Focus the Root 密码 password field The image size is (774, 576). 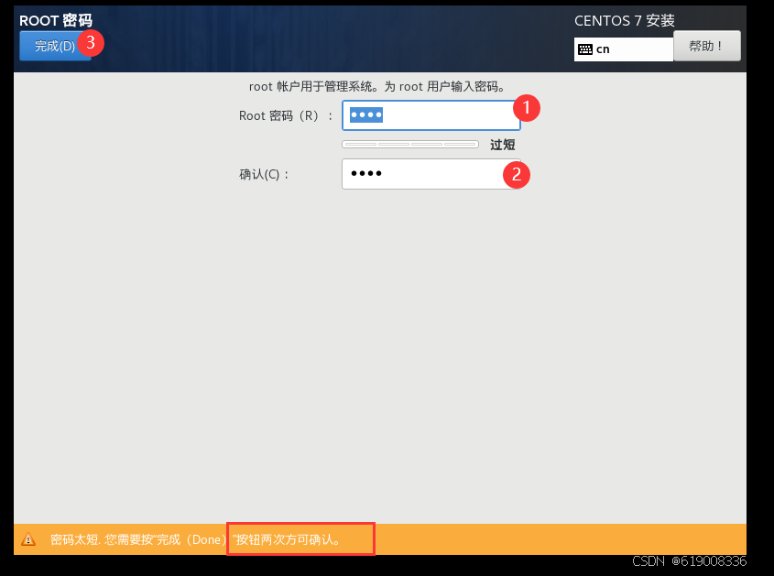pyautogui.click(x=431, y=115)
